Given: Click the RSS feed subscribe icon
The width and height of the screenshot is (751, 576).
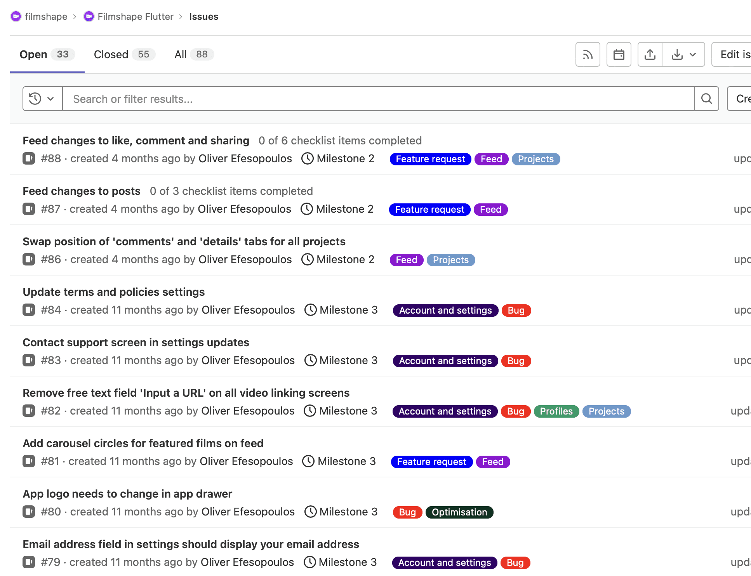Looking at the screenshot, I should (588, 55).
